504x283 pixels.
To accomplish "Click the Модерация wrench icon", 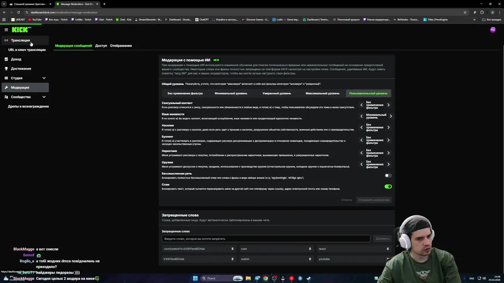I will point(6,88).
